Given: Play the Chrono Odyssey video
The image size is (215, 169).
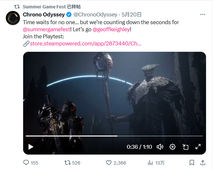Looking at the screenshot, I should 31,147.
